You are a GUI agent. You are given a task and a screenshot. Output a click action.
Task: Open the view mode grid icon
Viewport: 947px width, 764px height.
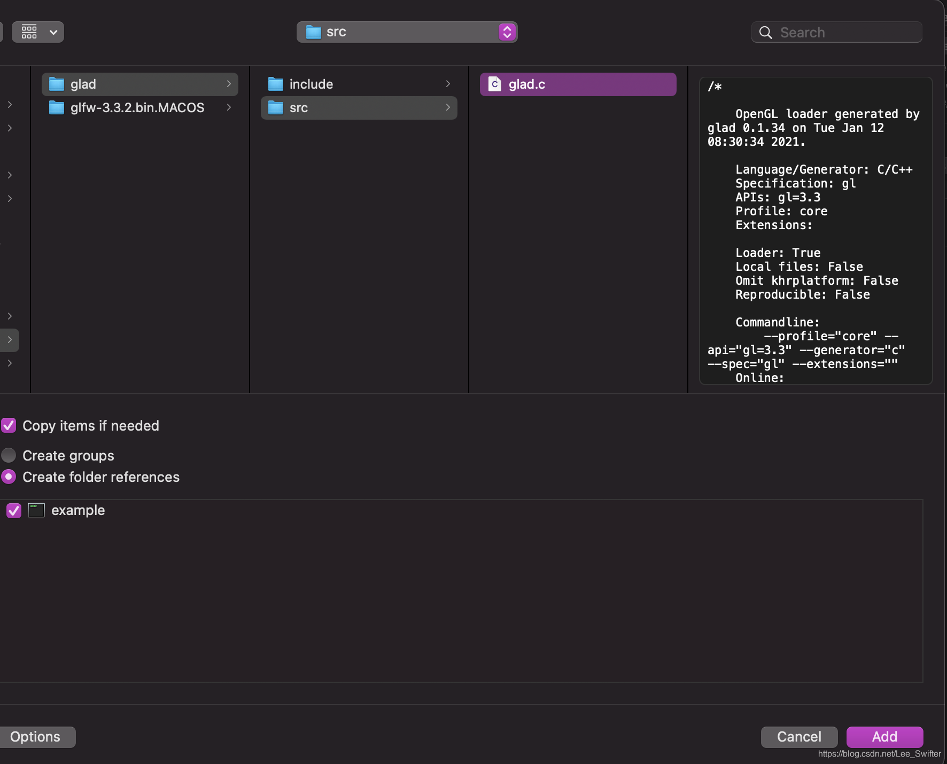click(29, 32)
